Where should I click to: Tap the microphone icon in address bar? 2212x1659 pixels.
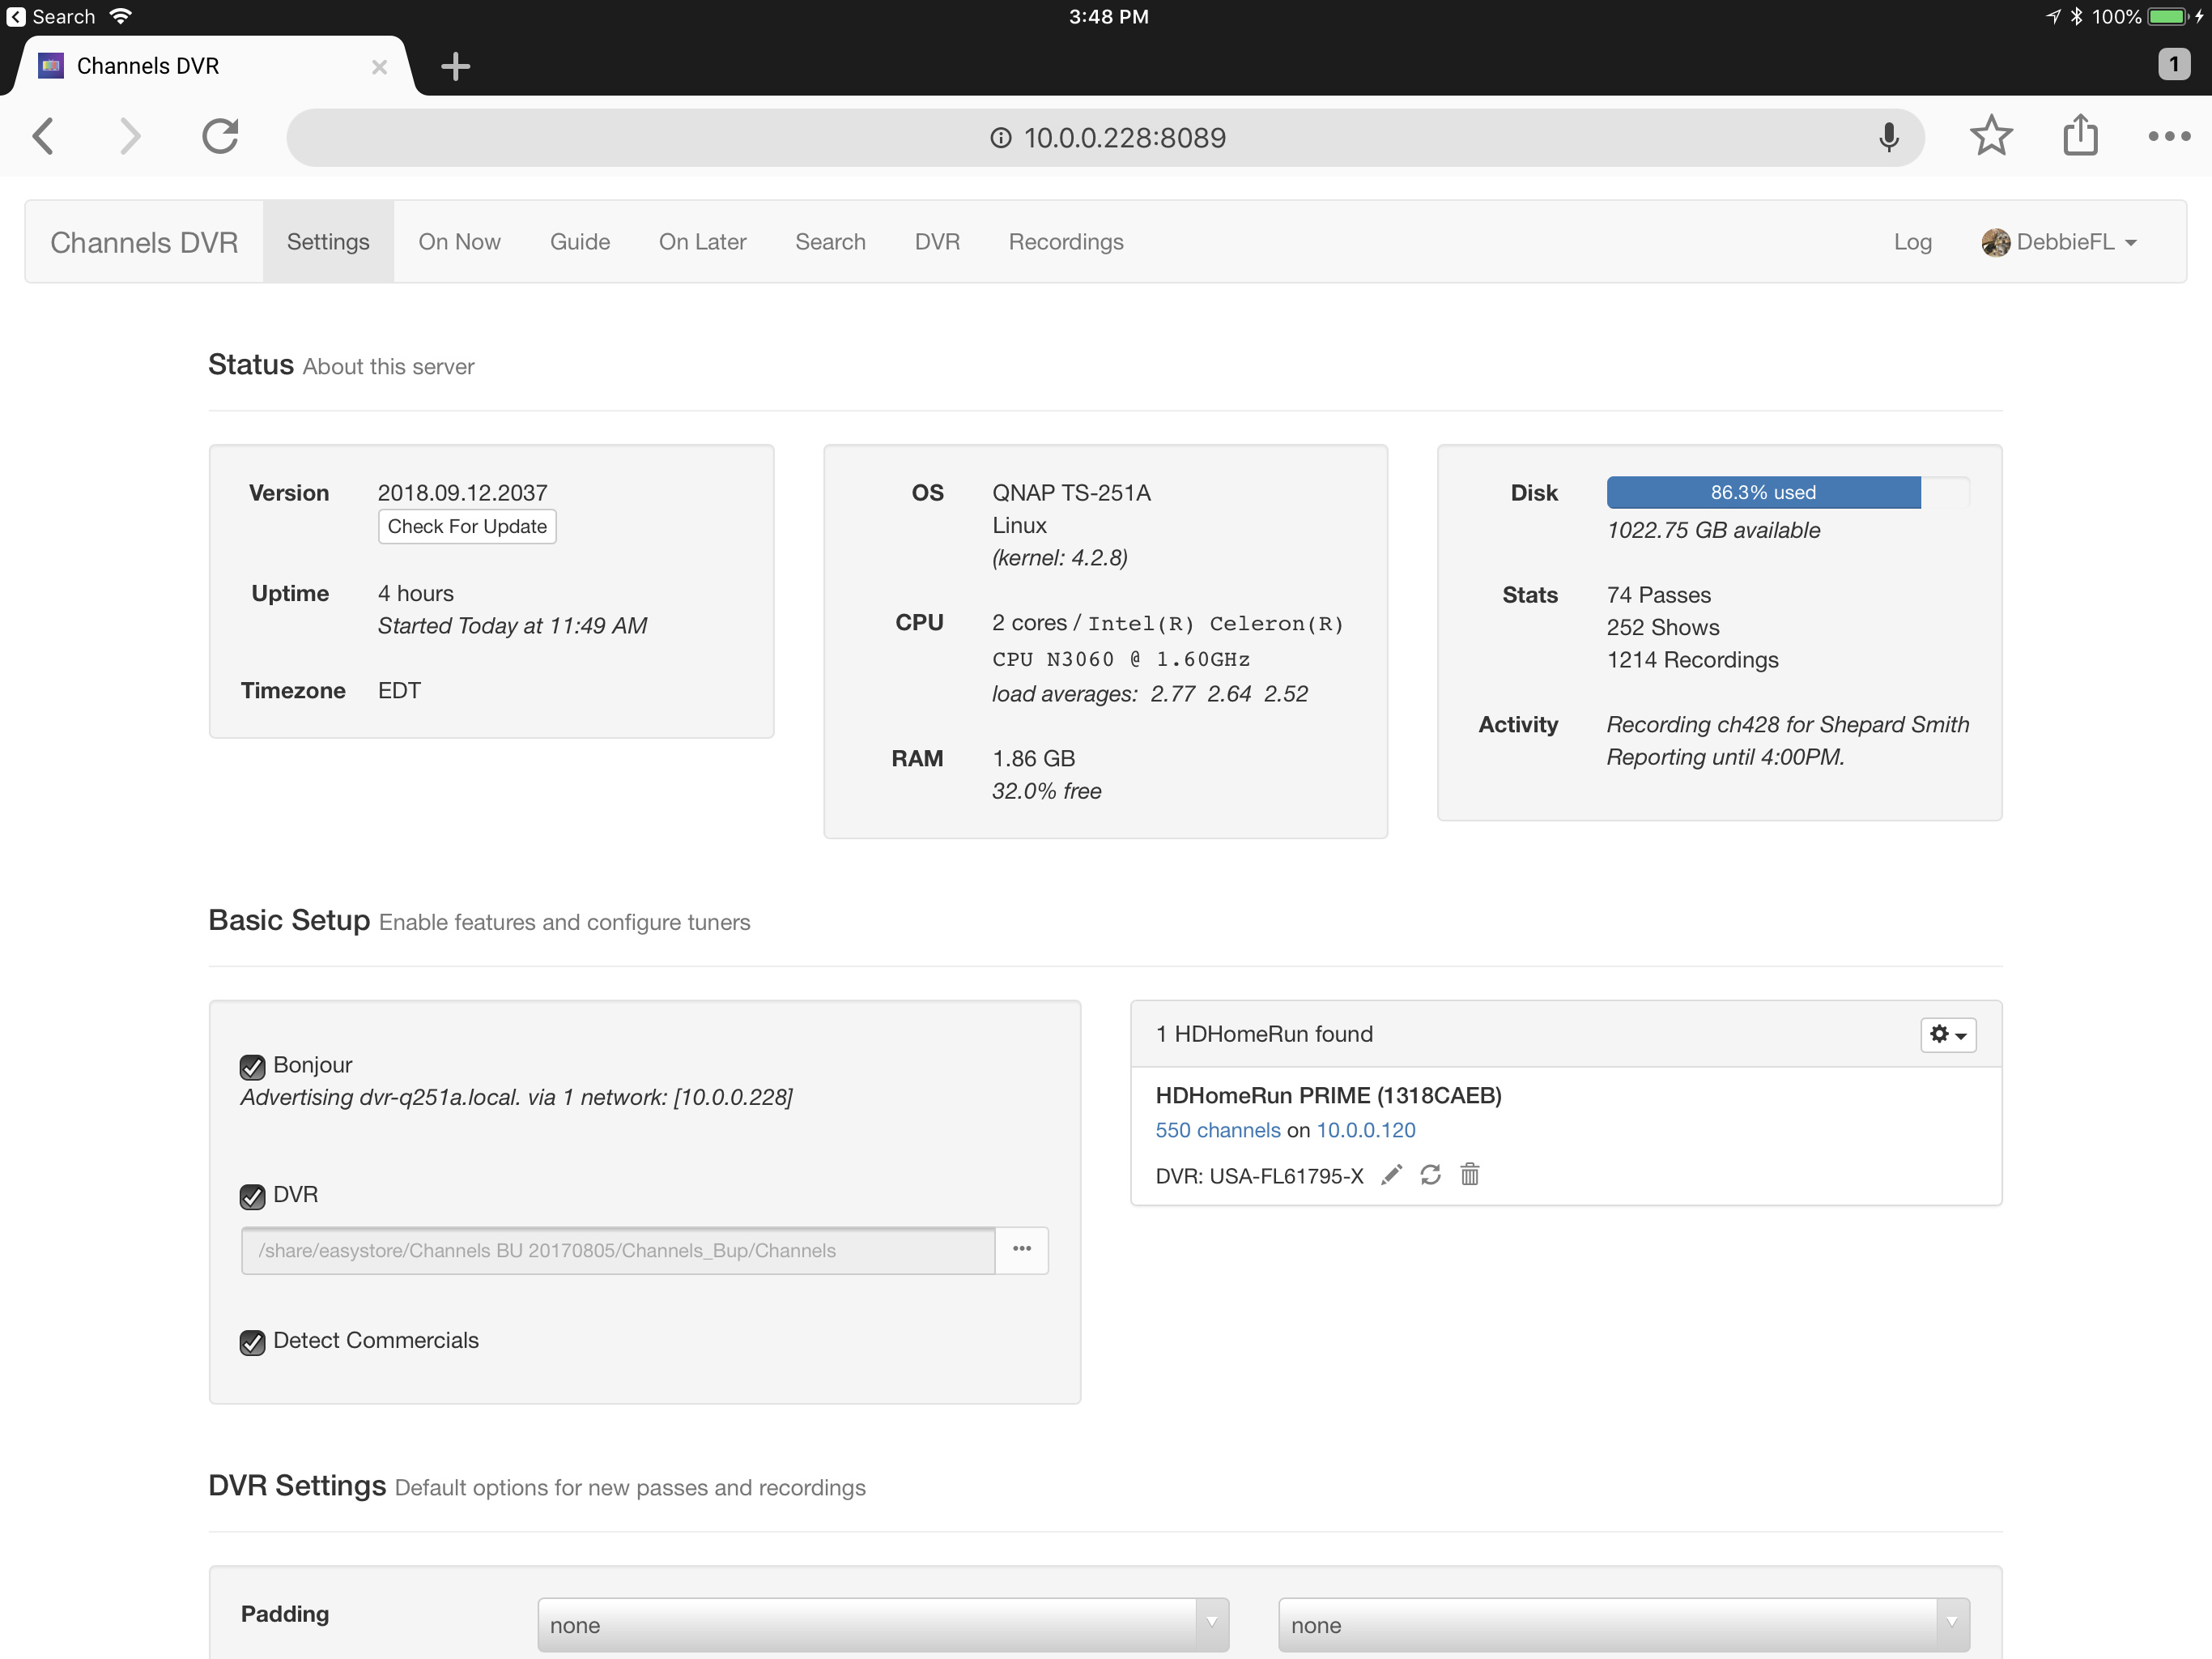coord(1888,137)
